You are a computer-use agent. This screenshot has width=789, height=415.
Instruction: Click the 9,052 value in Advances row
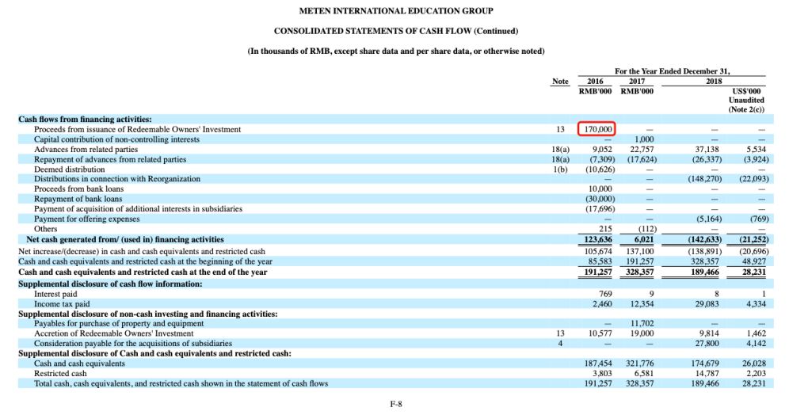click(x=602, y=150)
